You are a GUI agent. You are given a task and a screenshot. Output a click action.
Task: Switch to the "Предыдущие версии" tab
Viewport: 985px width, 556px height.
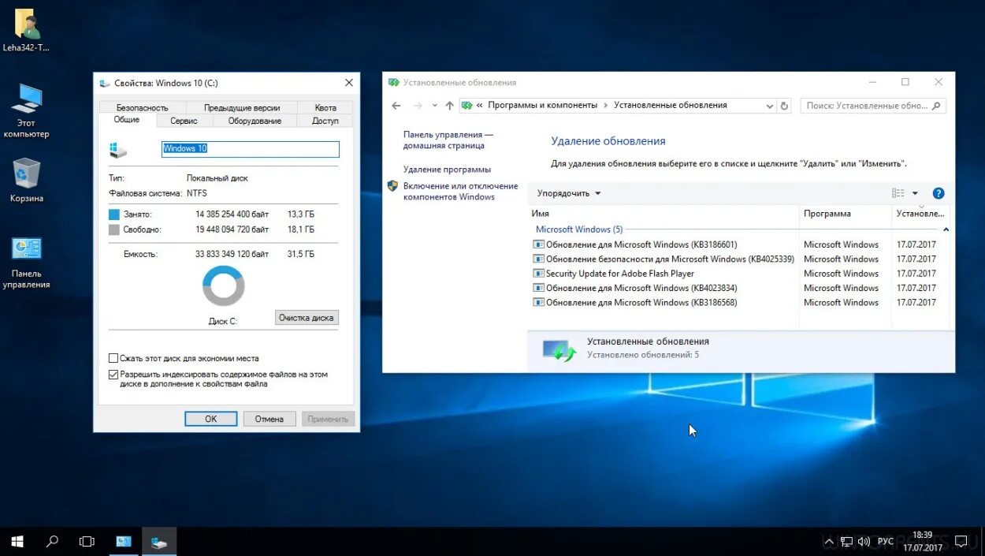click(x=242, y=107)
